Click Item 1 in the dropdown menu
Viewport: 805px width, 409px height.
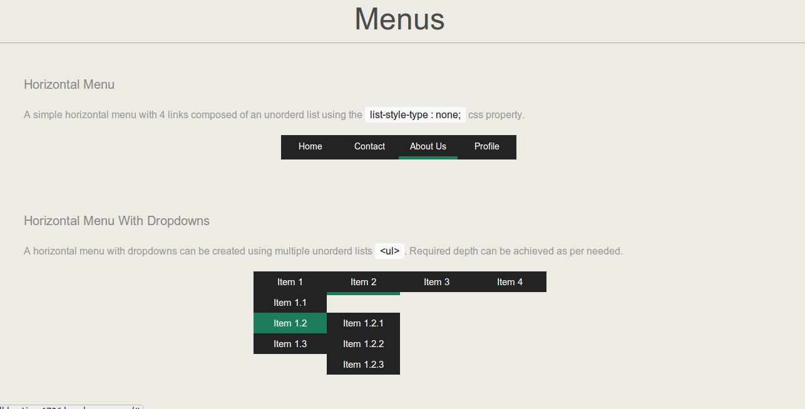click(x=290, y=282)
